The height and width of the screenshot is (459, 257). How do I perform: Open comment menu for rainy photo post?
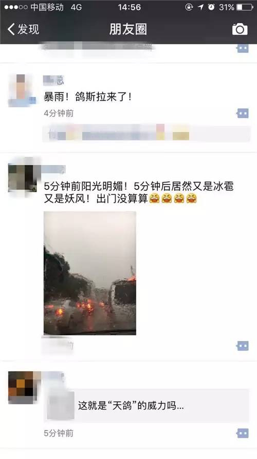243,346
